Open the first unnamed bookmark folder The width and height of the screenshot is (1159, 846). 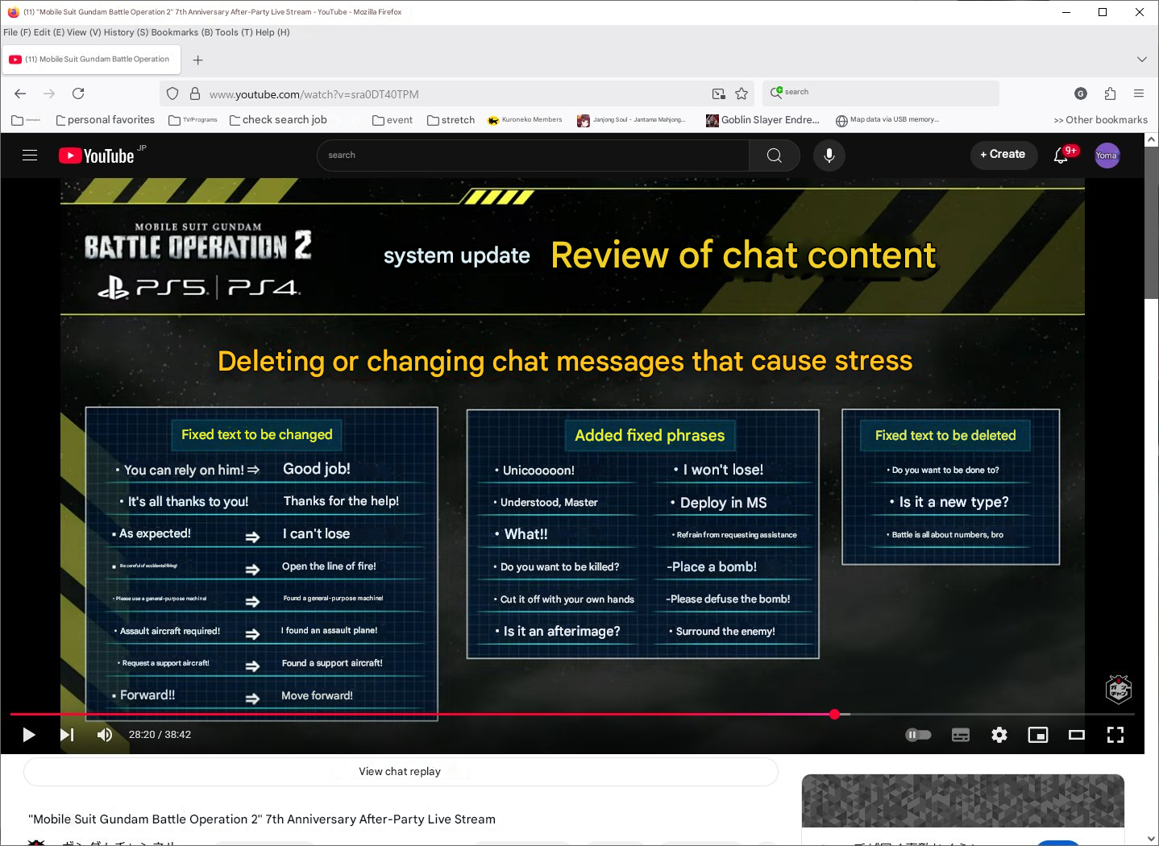click(26, 120)
